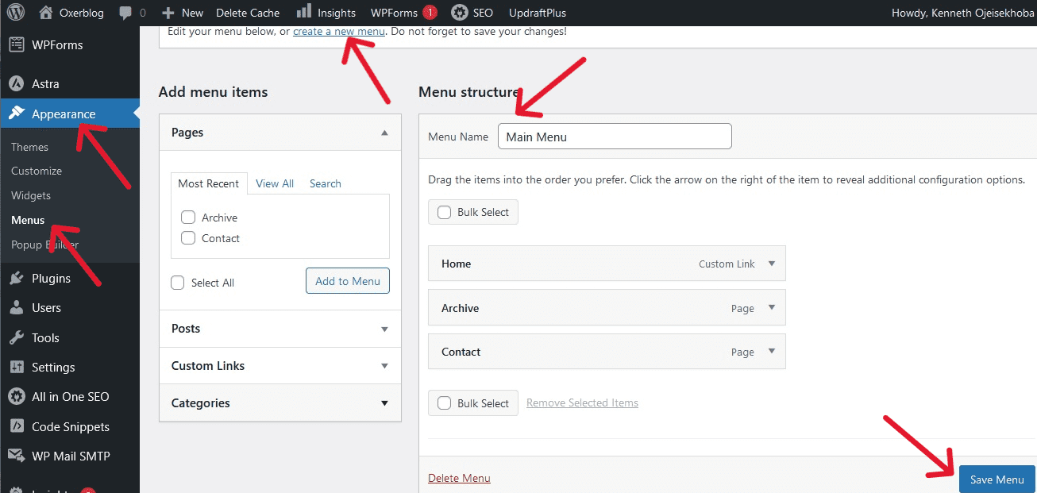Viewport: 1037px width, 493px height.
Task: Click the create a new menu link
Action: click(x=339, y=31)
